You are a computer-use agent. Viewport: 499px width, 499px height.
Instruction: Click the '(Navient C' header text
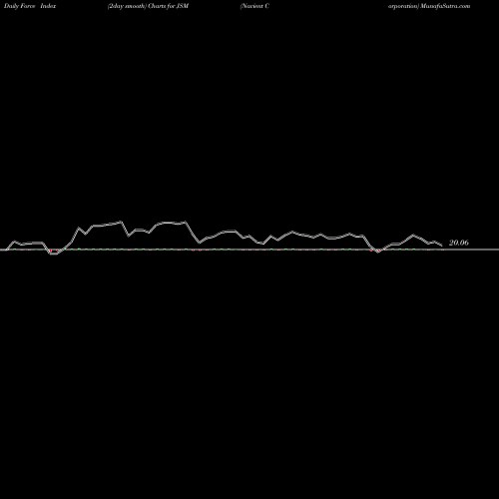(x=254, y=6)
